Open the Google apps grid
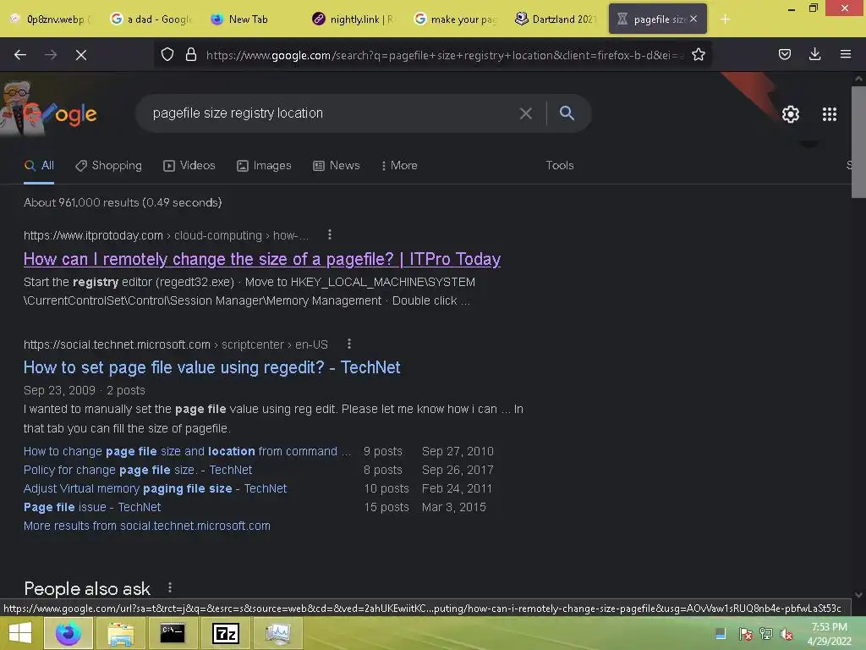The image size is (866, 650). (830, 114)
